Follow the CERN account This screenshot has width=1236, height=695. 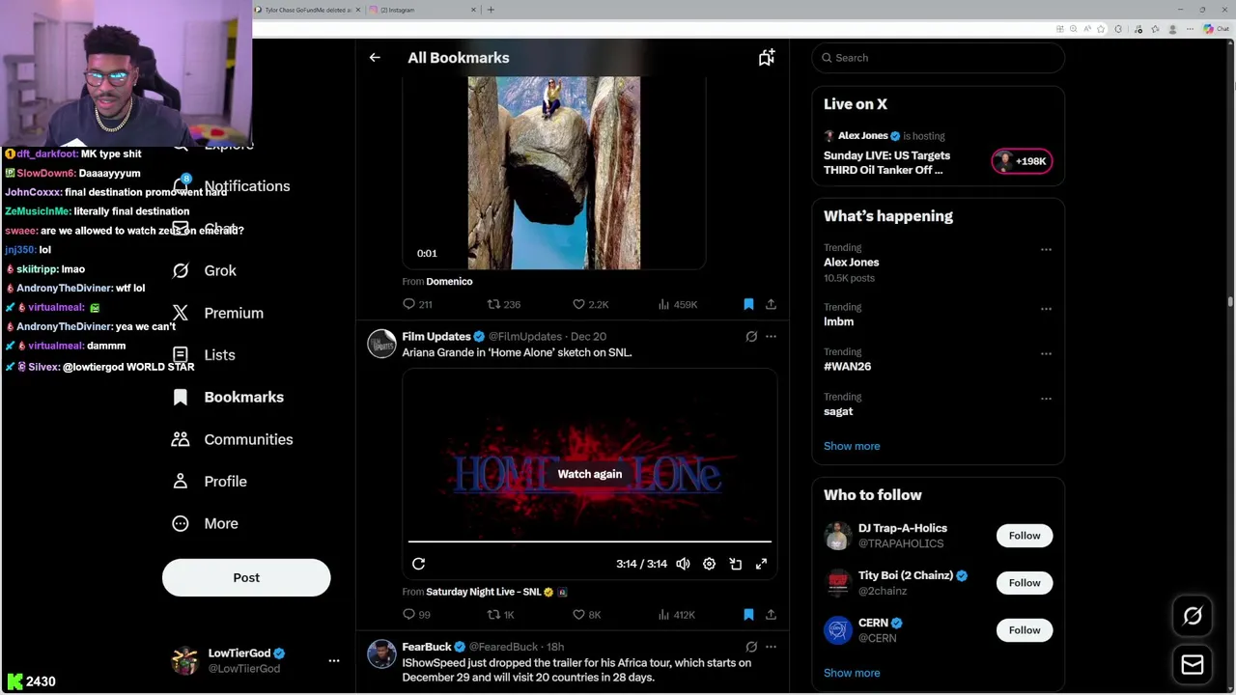pos(1025,630)
